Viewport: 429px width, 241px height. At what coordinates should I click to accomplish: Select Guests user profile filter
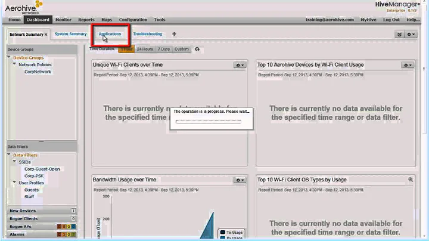32,190
